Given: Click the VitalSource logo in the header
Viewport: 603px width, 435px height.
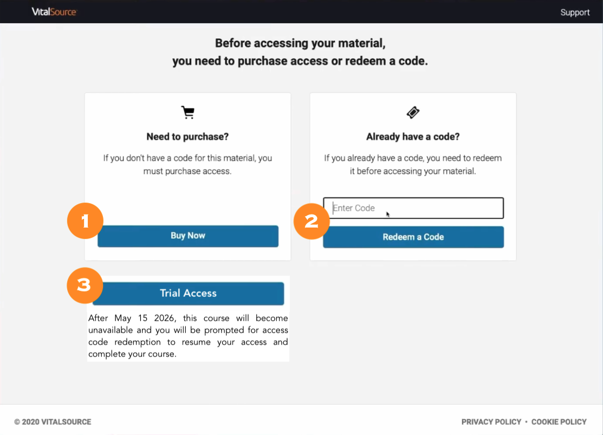Looking at the screenshot, I should click(x=55, y=11).
